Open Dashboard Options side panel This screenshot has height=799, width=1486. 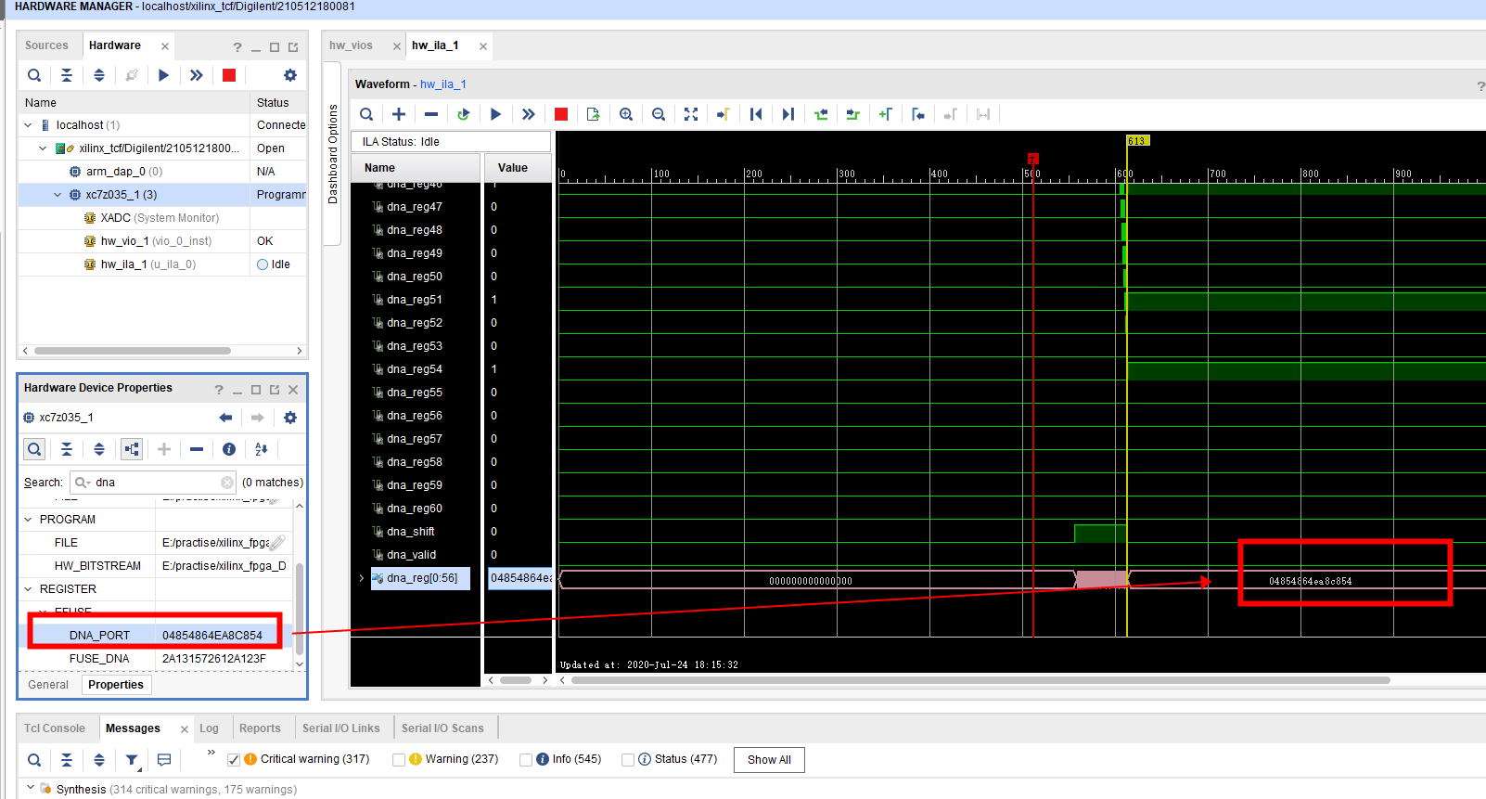pyautogui.click(x=333, y=154)
